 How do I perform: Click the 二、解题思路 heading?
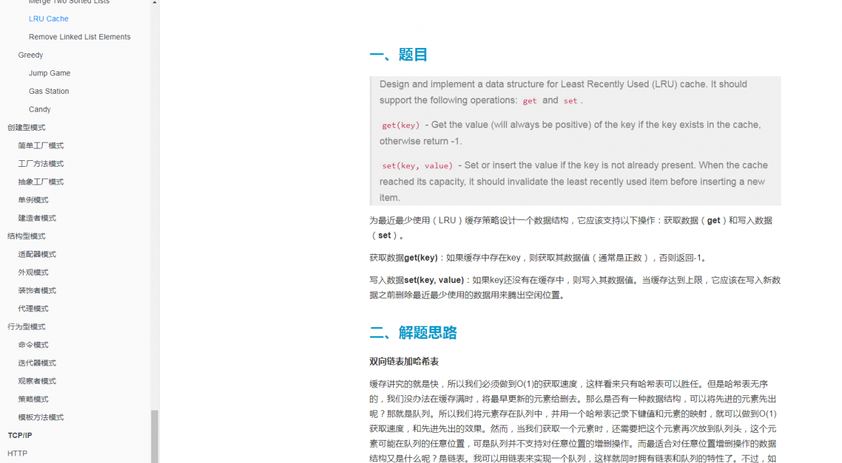click(x=413, y=333)
